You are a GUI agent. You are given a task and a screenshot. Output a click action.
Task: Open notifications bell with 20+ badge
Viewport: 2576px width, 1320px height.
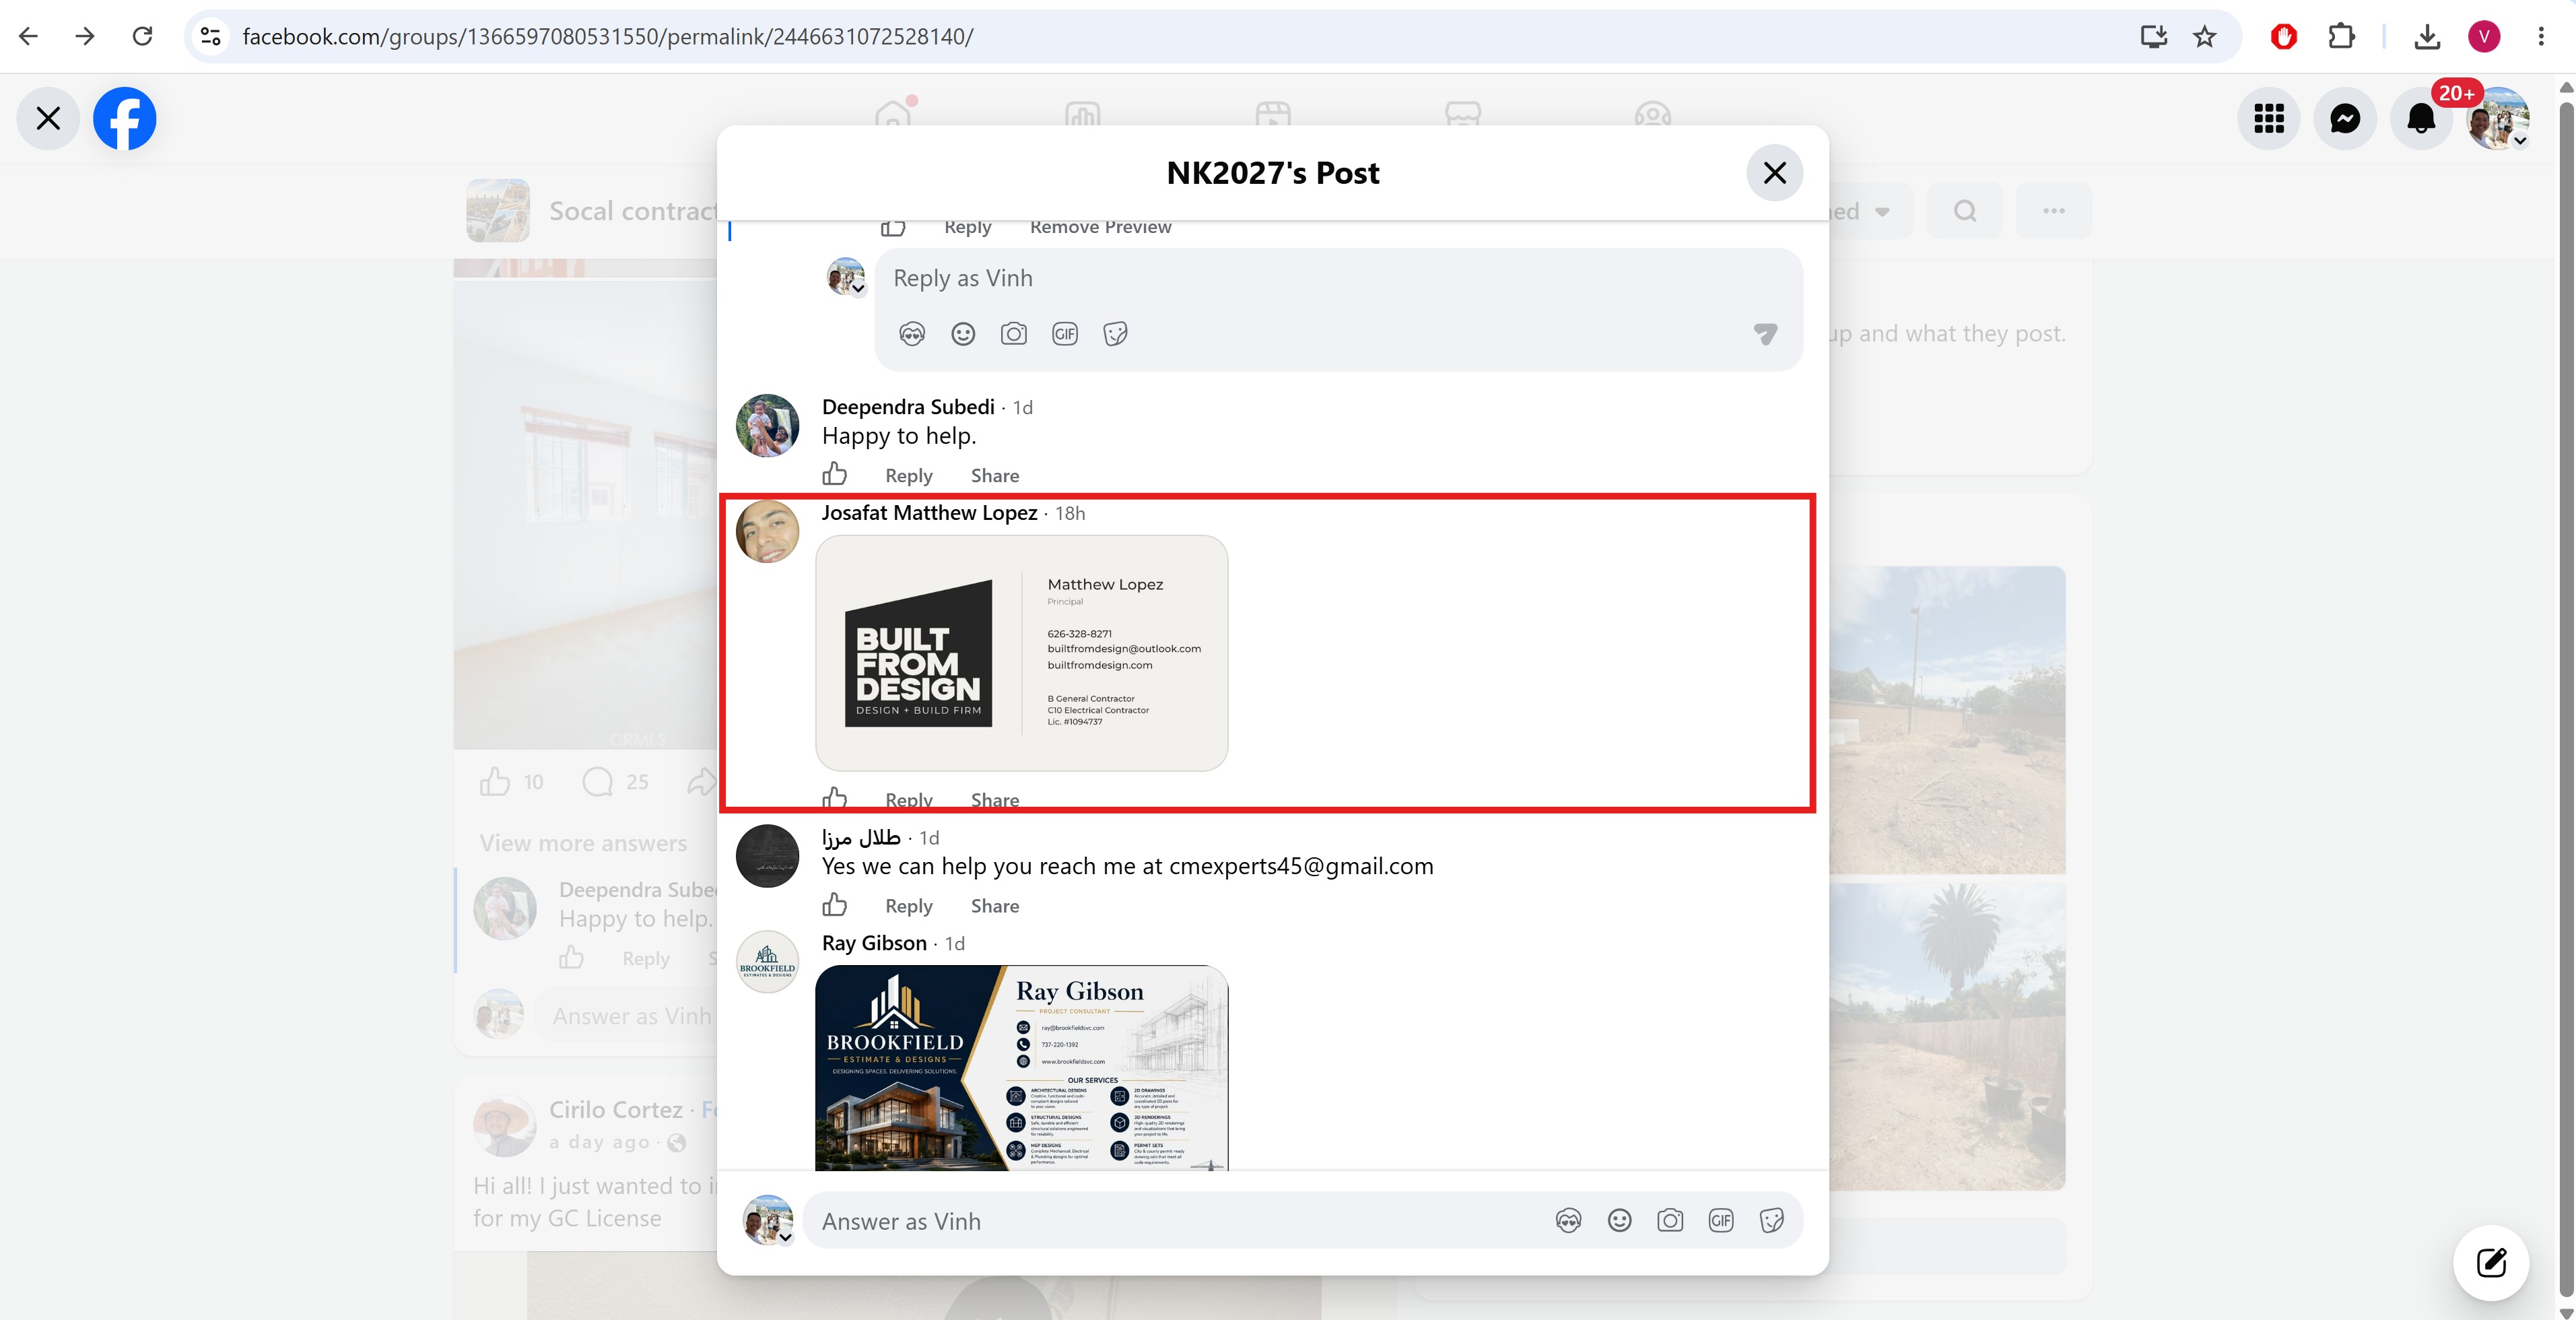(x=2421, y=118)
